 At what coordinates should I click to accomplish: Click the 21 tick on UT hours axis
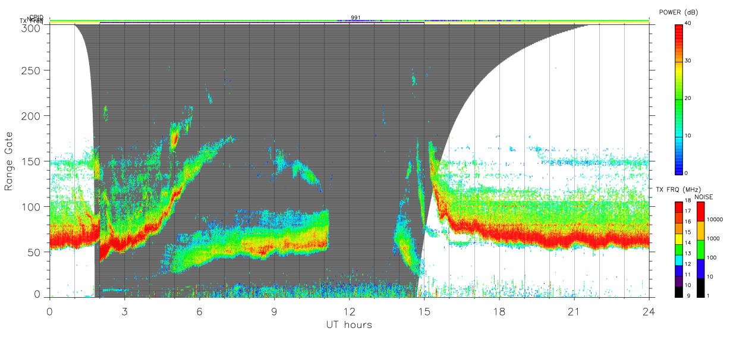click(574, 311)
